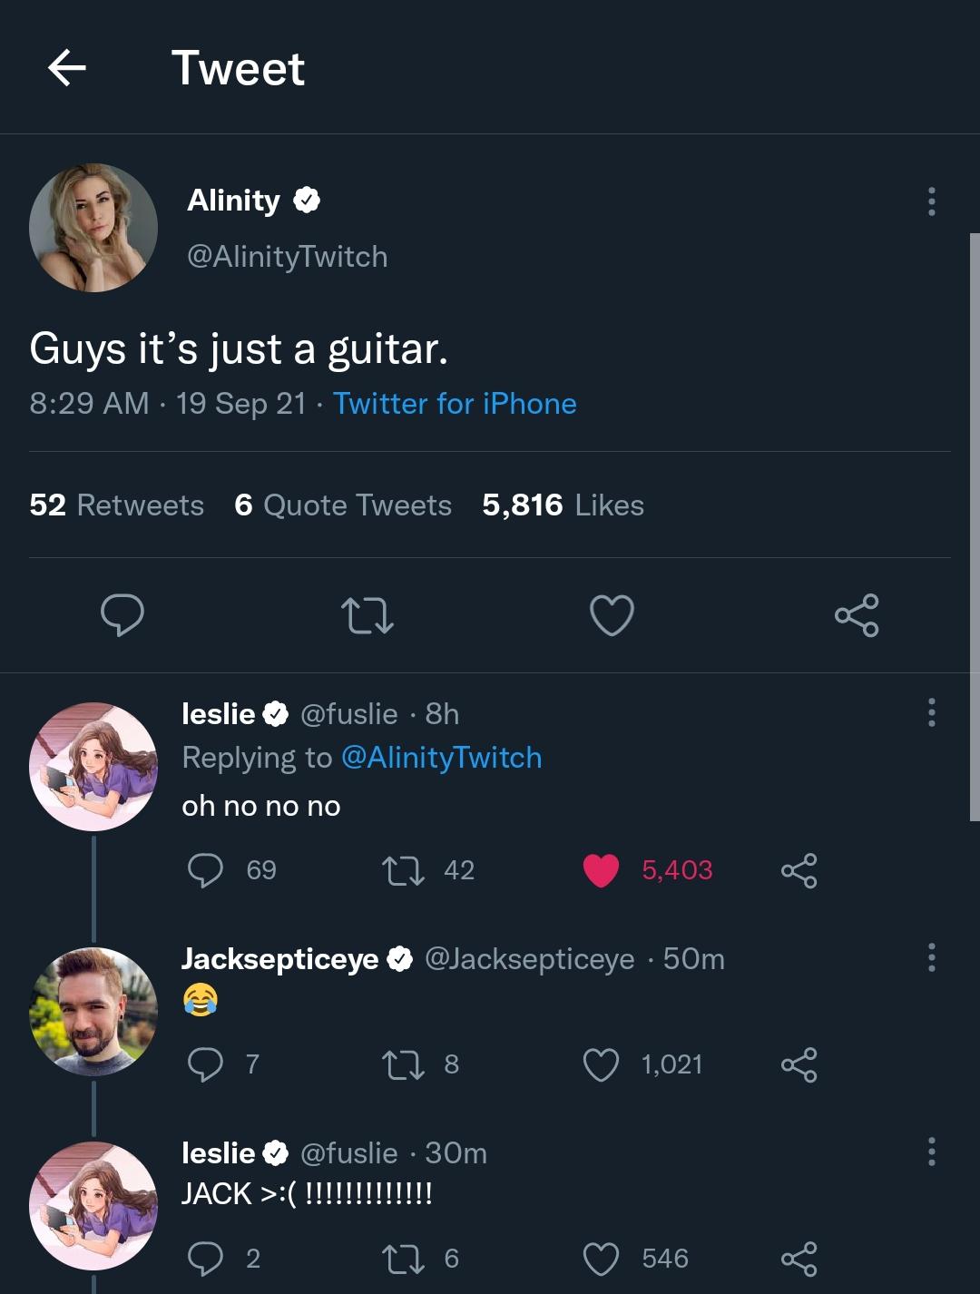This screenshot has width=980, height=1294.
Task: Open the @AlinityTwitch mention link
Action: pyautogui.click(x=441, y=757)
